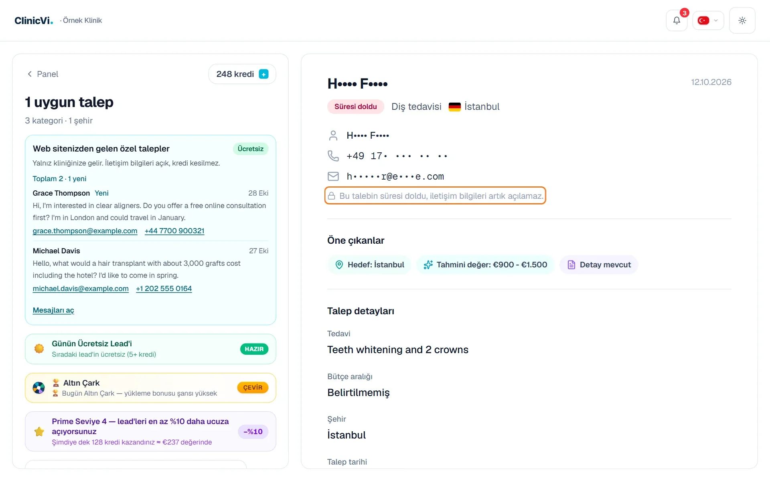Click the Mesajları aç link
Image resolution: width=770 pixels, height=481 pixels.
pos(53,310)
